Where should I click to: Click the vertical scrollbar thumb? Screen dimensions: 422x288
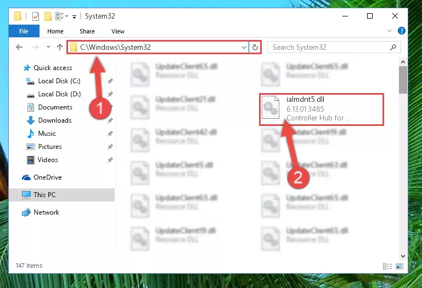click(403, 80)
